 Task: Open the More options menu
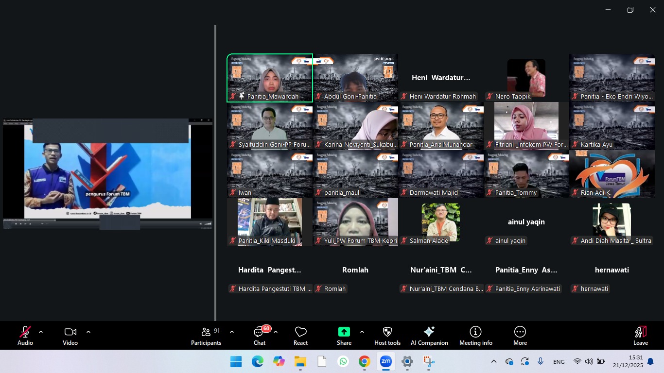tap(520, 336)
